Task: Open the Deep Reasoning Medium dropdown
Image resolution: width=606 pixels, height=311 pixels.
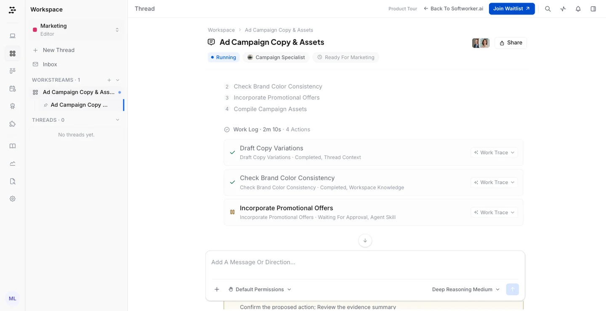Action: 466,289
